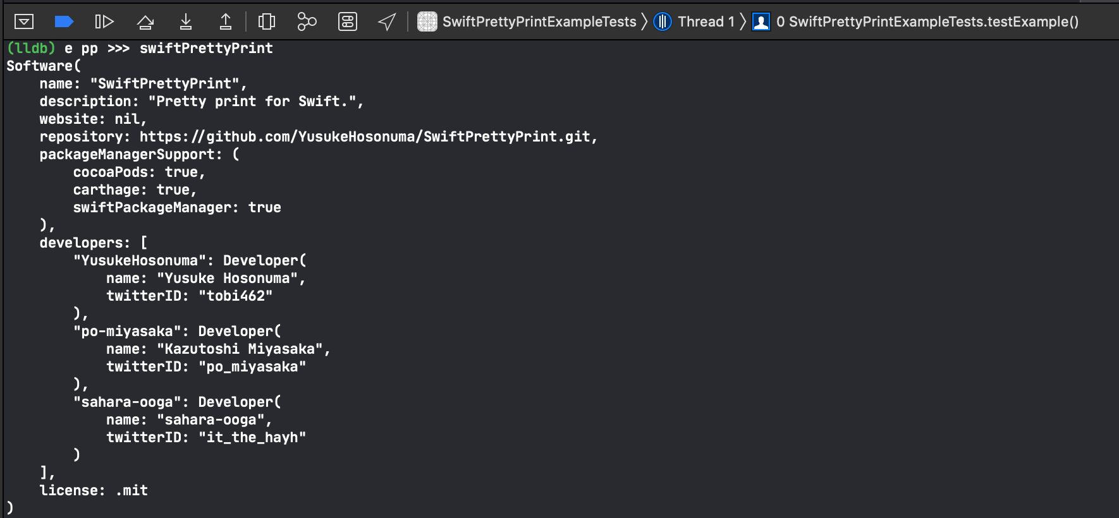Click the lldb command line text
Screen dimensions: 1119x518
(x=140, y=48)
